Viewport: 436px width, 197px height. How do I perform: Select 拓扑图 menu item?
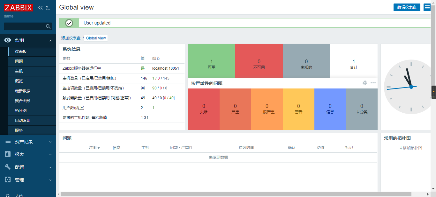(21, 110)
